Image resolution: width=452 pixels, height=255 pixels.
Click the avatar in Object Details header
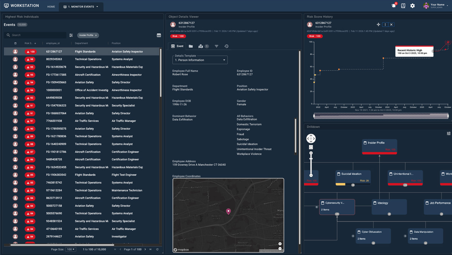(x=173, y=25)
